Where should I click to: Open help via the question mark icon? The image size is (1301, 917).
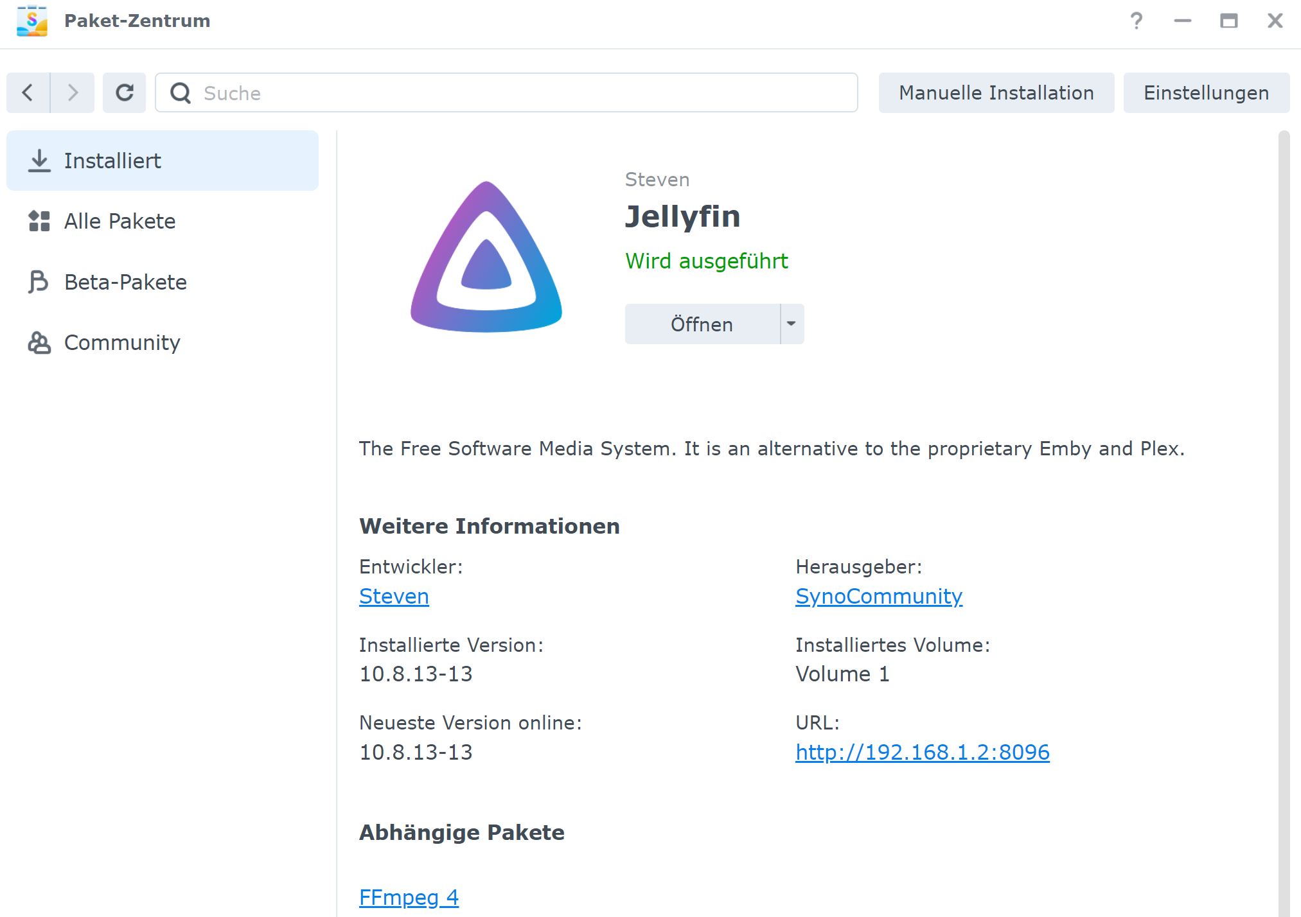1136,21
